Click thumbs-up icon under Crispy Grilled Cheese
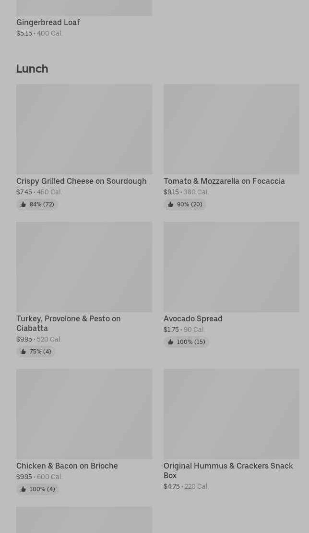This screenshot has width=309, height=533. coord(23,204)
